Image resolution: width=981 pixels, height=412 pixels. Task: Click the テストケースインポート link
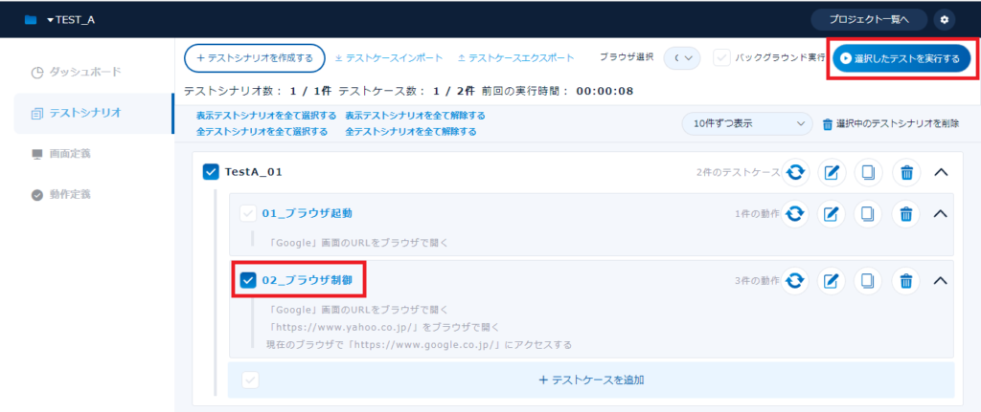coord(389,58)
